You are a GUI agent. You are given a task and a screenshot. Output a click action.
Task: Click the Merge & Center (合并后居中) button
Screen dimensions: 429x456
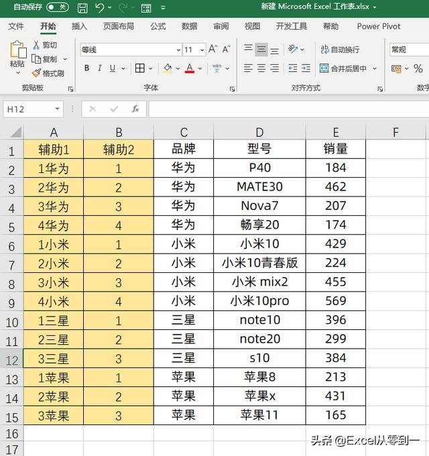[343, 68]
